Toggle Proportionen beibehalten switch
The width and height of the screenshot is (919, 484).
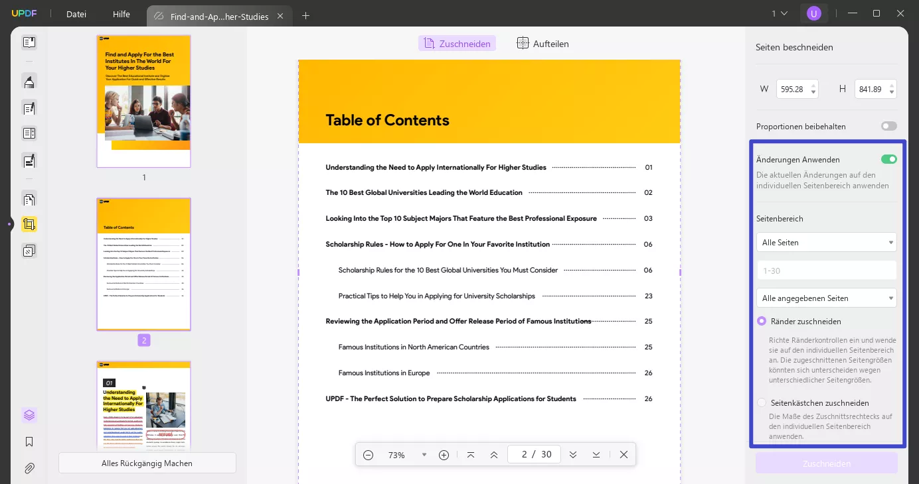888,126
